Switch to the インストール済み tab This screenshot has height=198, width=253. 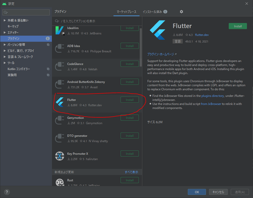tap(154, 12)
